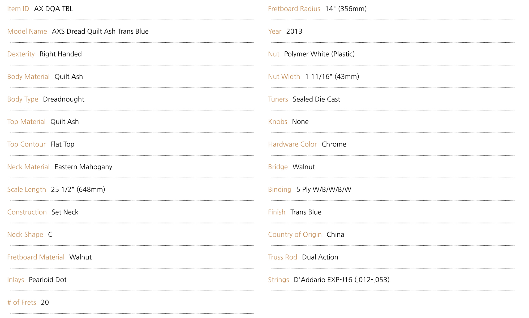Click the D'Addario EXP-J16 strings value

341,280
